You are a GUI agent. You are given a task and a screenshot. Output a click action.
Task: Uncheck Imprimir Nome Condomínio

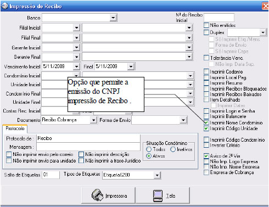tap(206, 122)
